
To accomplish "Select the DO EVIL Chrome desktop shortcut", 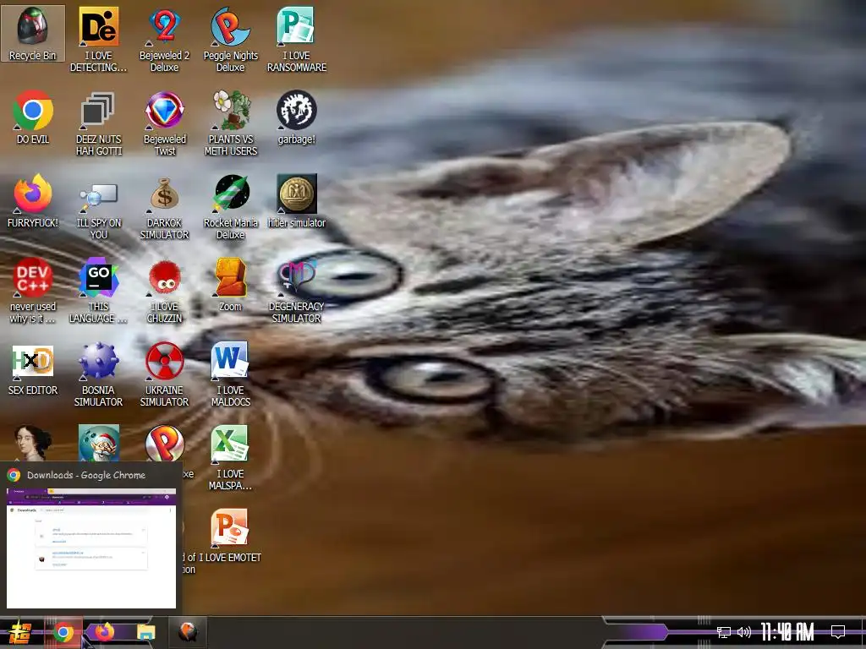I will (x=33, y=117).
